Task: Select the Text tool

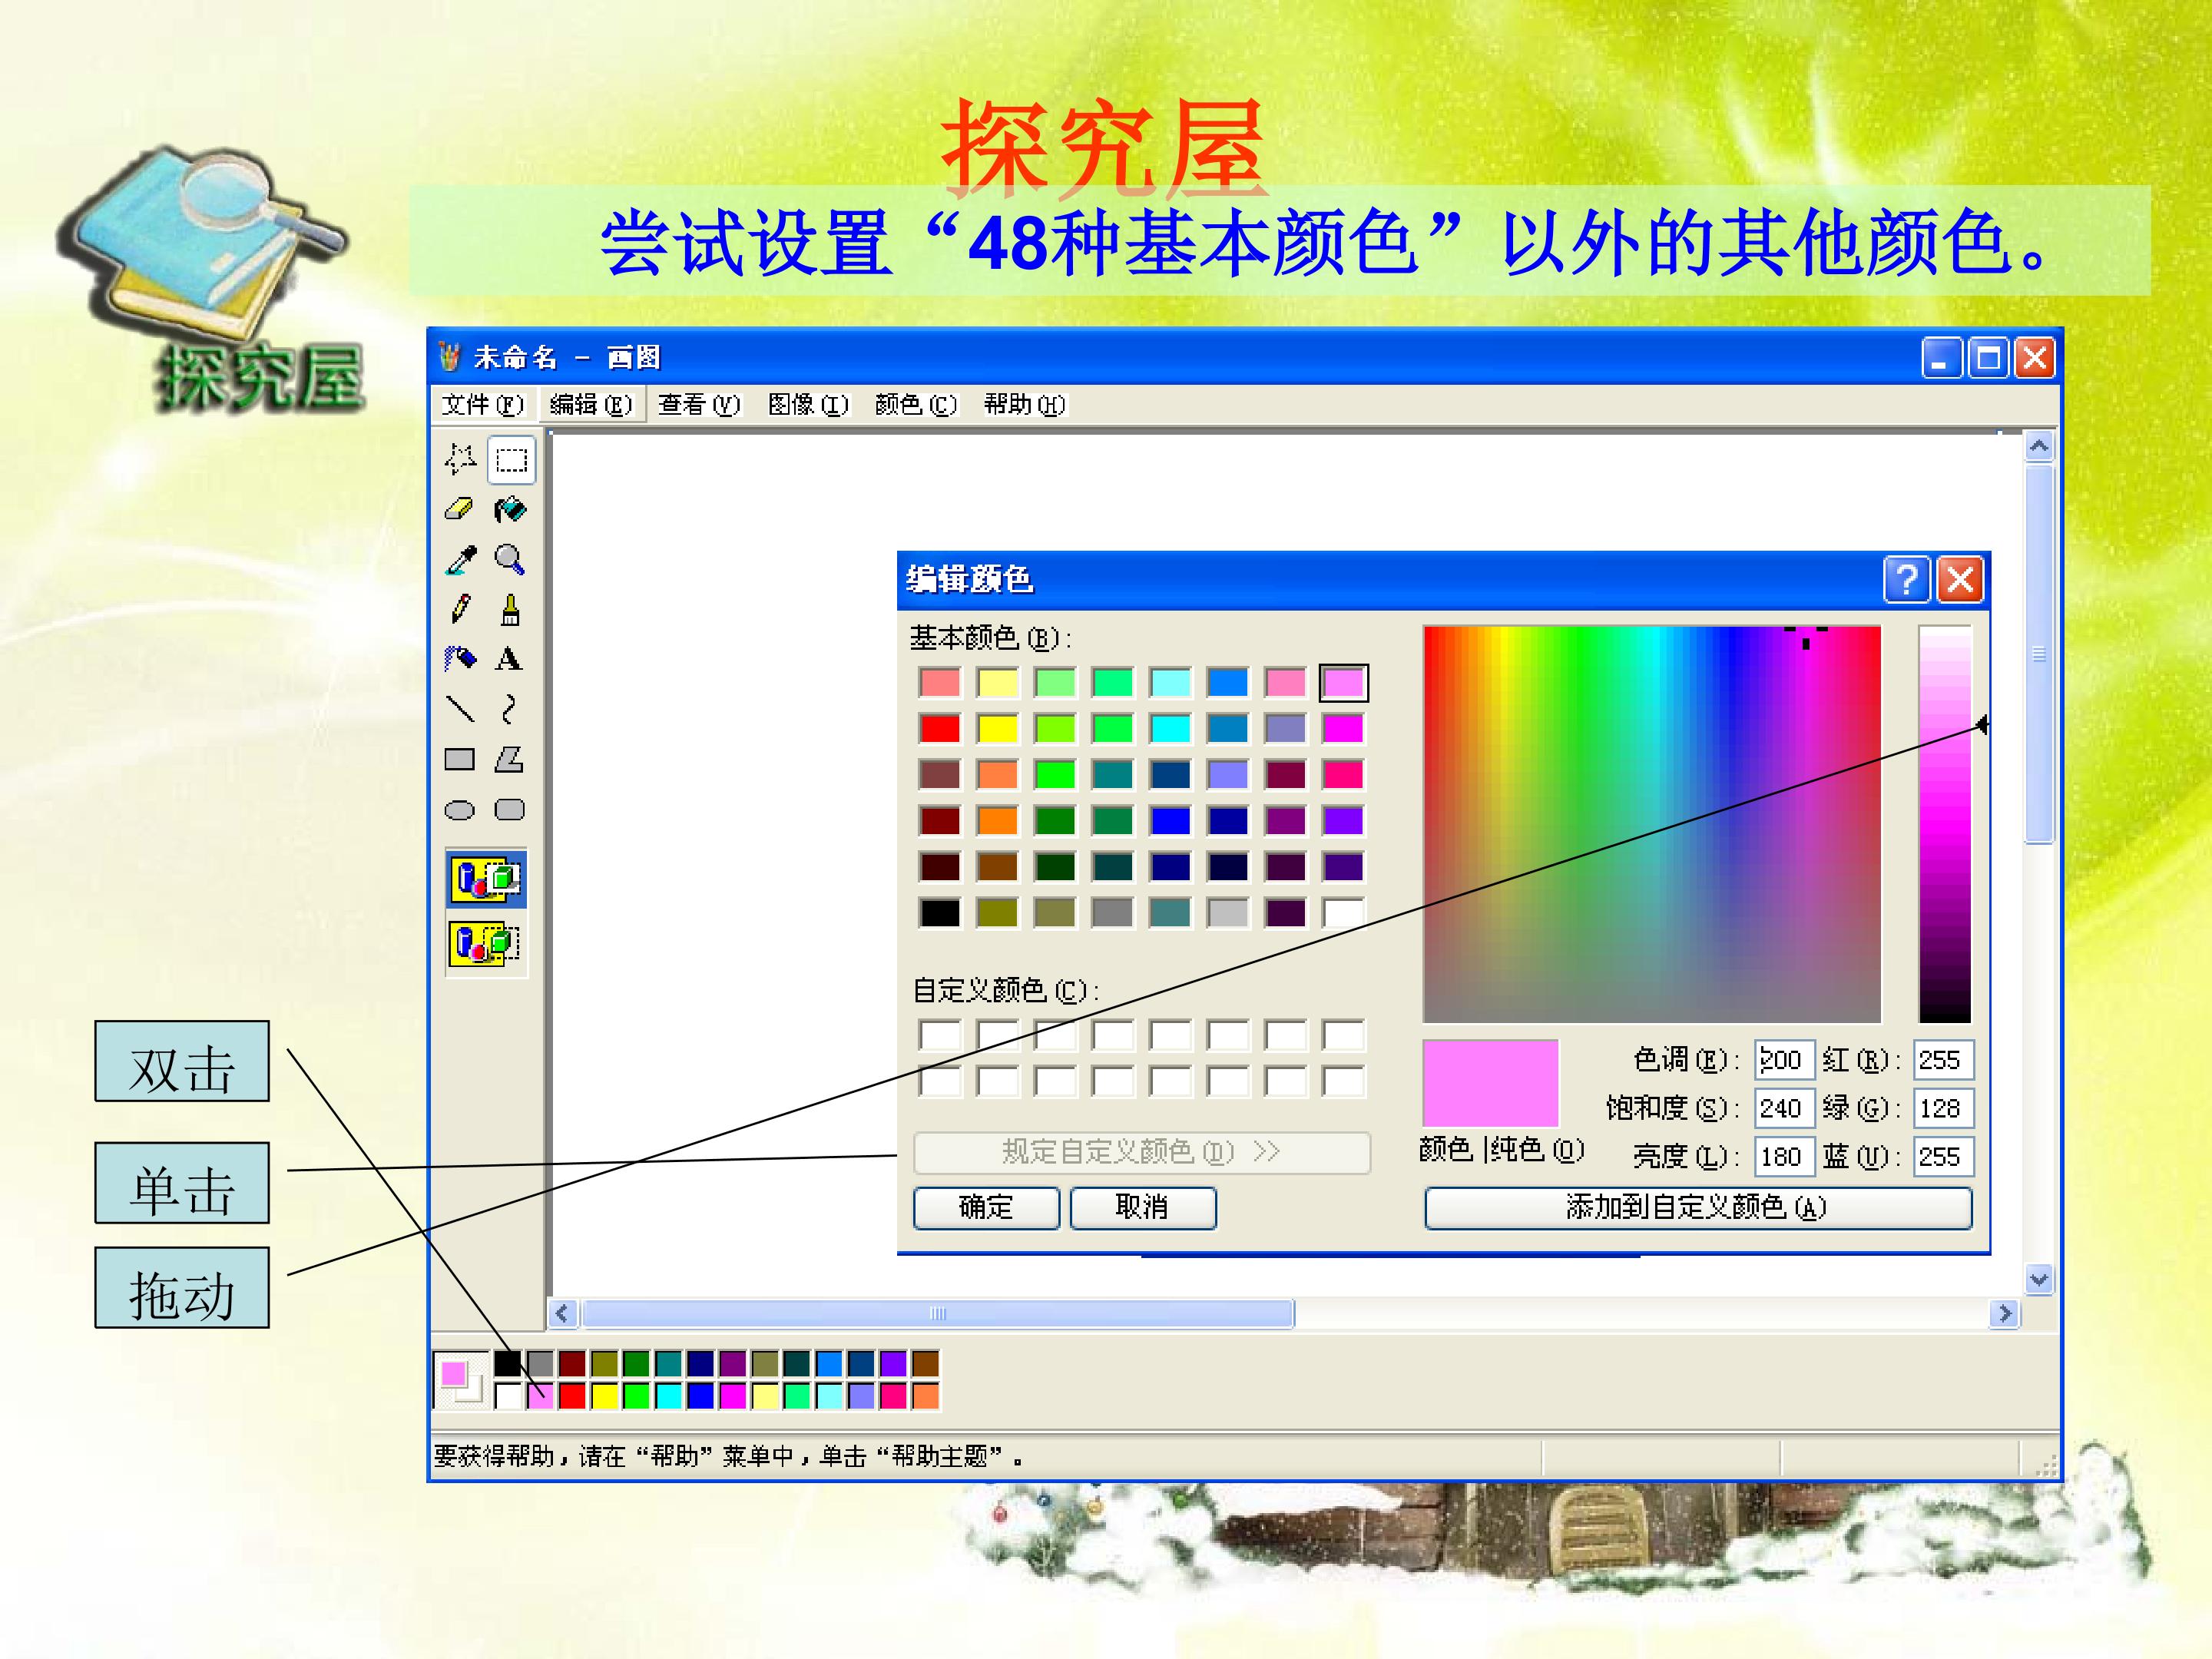Action: (x=509, y=659)
